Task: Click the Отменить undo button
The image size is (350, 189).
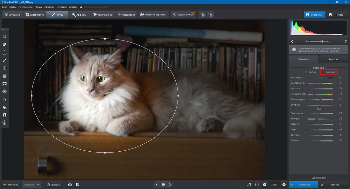Action: tap(11, 184)
